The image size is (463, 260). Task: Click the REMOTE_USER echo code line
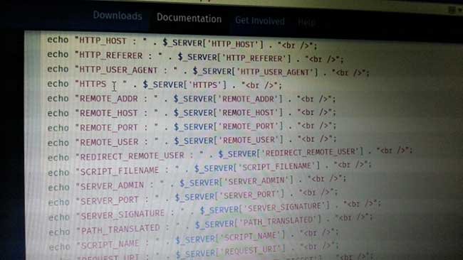(192, 141)
